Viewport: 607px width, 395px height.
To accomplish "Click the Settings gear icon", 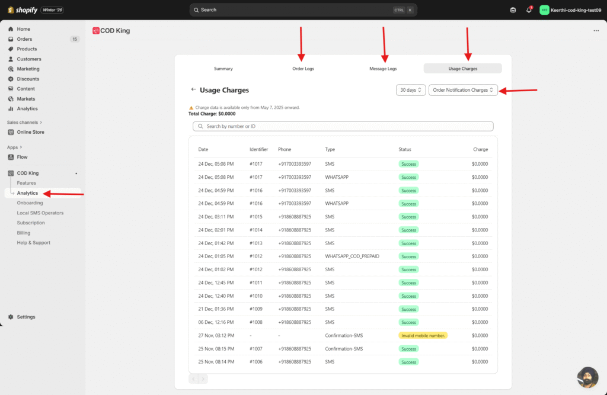I will [x=11, y=317].
